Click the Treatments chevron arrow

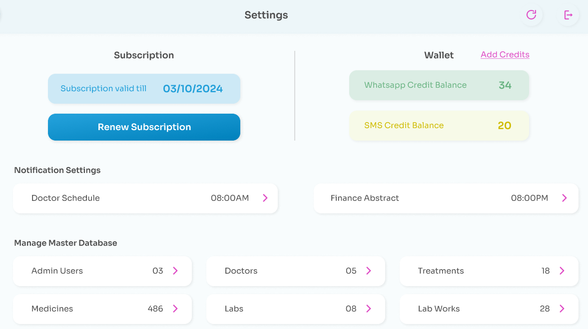(x=562, y=271)
